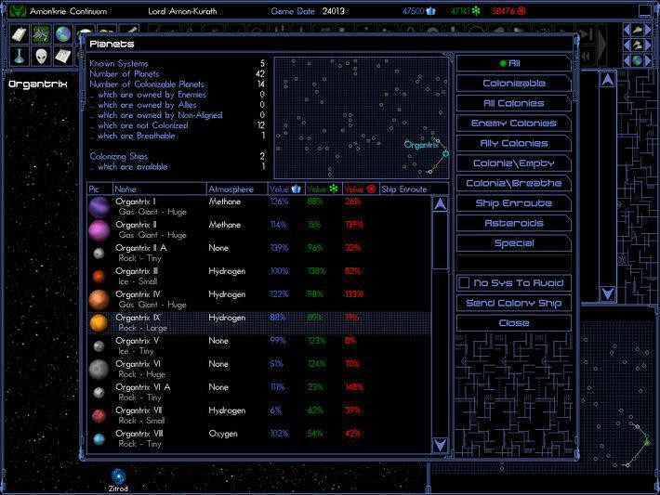
Task: Sort by the Ship Enroute column header
Action: (x=414, y=189)
